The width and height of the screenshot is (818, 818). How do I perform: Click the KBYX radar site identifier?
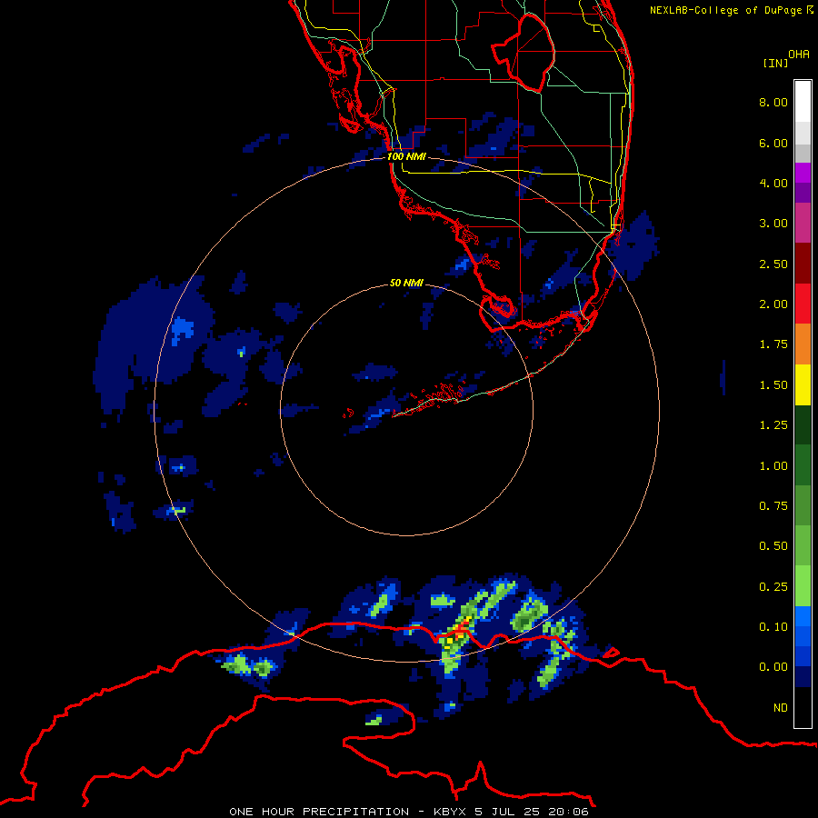point(451,812)
